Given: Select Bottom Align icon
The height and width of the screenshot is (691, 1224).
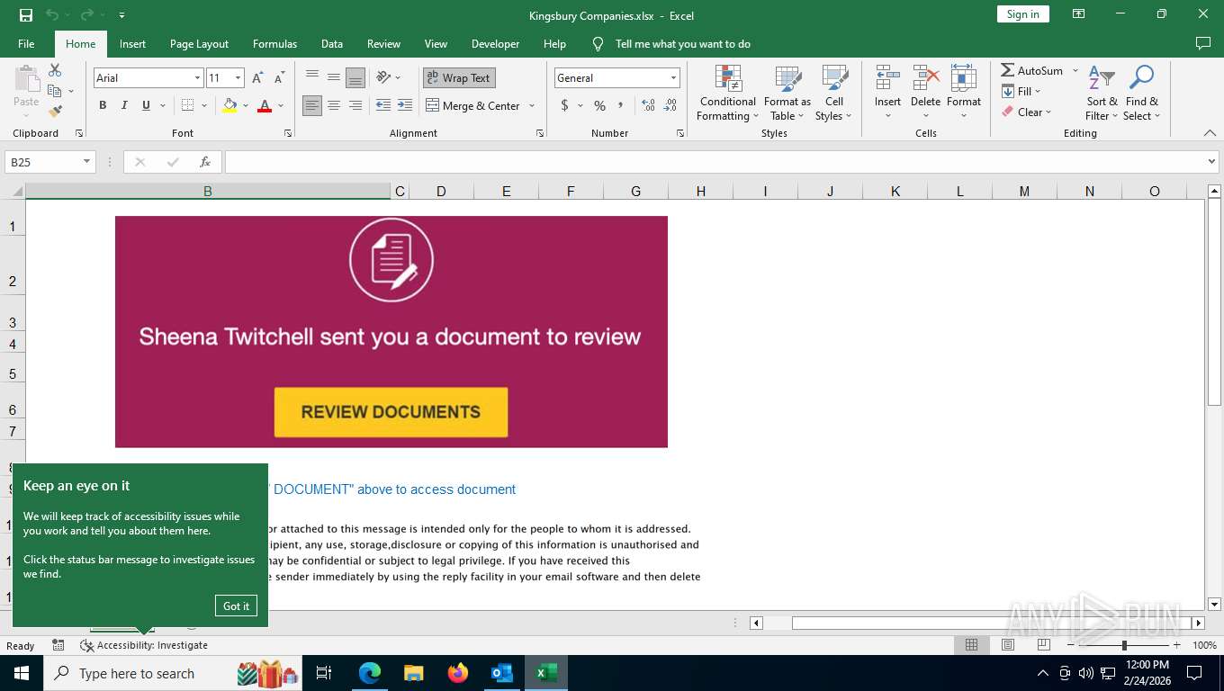Looking at the screenshot, I should click(355, 78).
